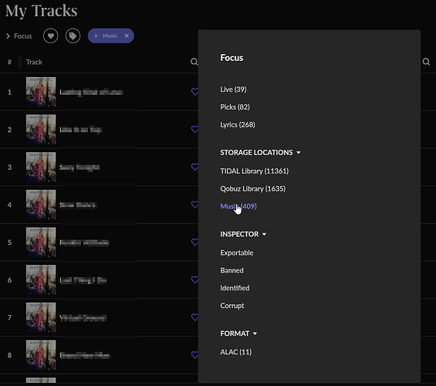Screen dimensions: 436x386
Task: Collapse the FORMAT section arrow
Action: click(x=255, y=334)
